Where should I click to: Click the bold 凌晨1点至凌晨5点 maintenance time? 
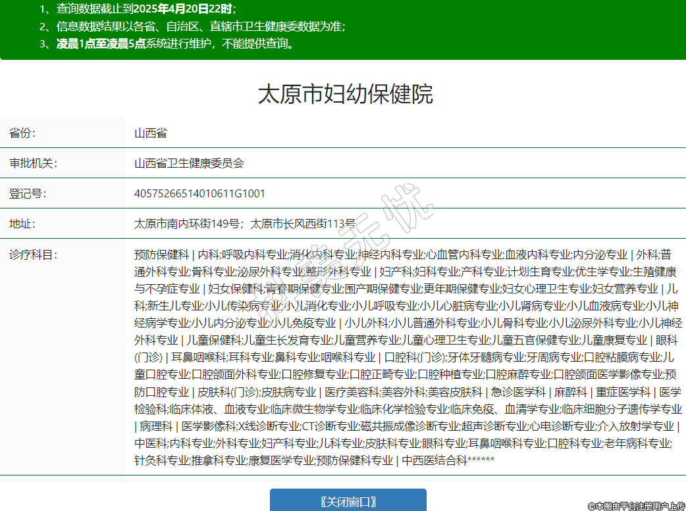click(101, 43)
